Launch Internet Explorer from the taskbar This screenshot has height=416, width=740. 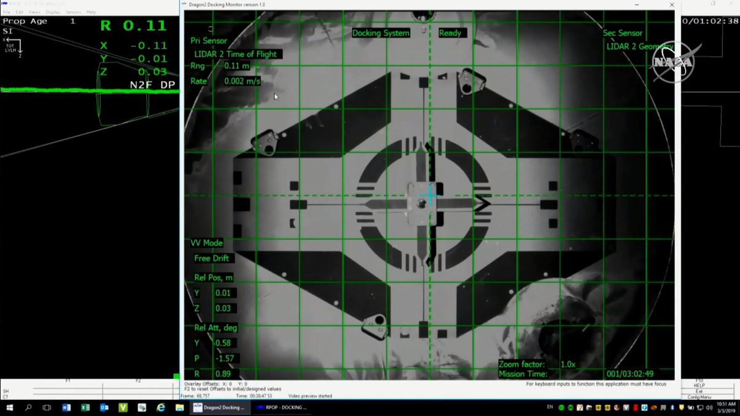tap(161, 407)
